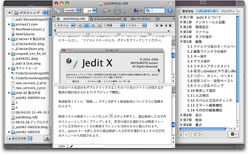248x154 pixels.
Task: Open the 間隔 spacing dropdown
Action: (115, 26)
